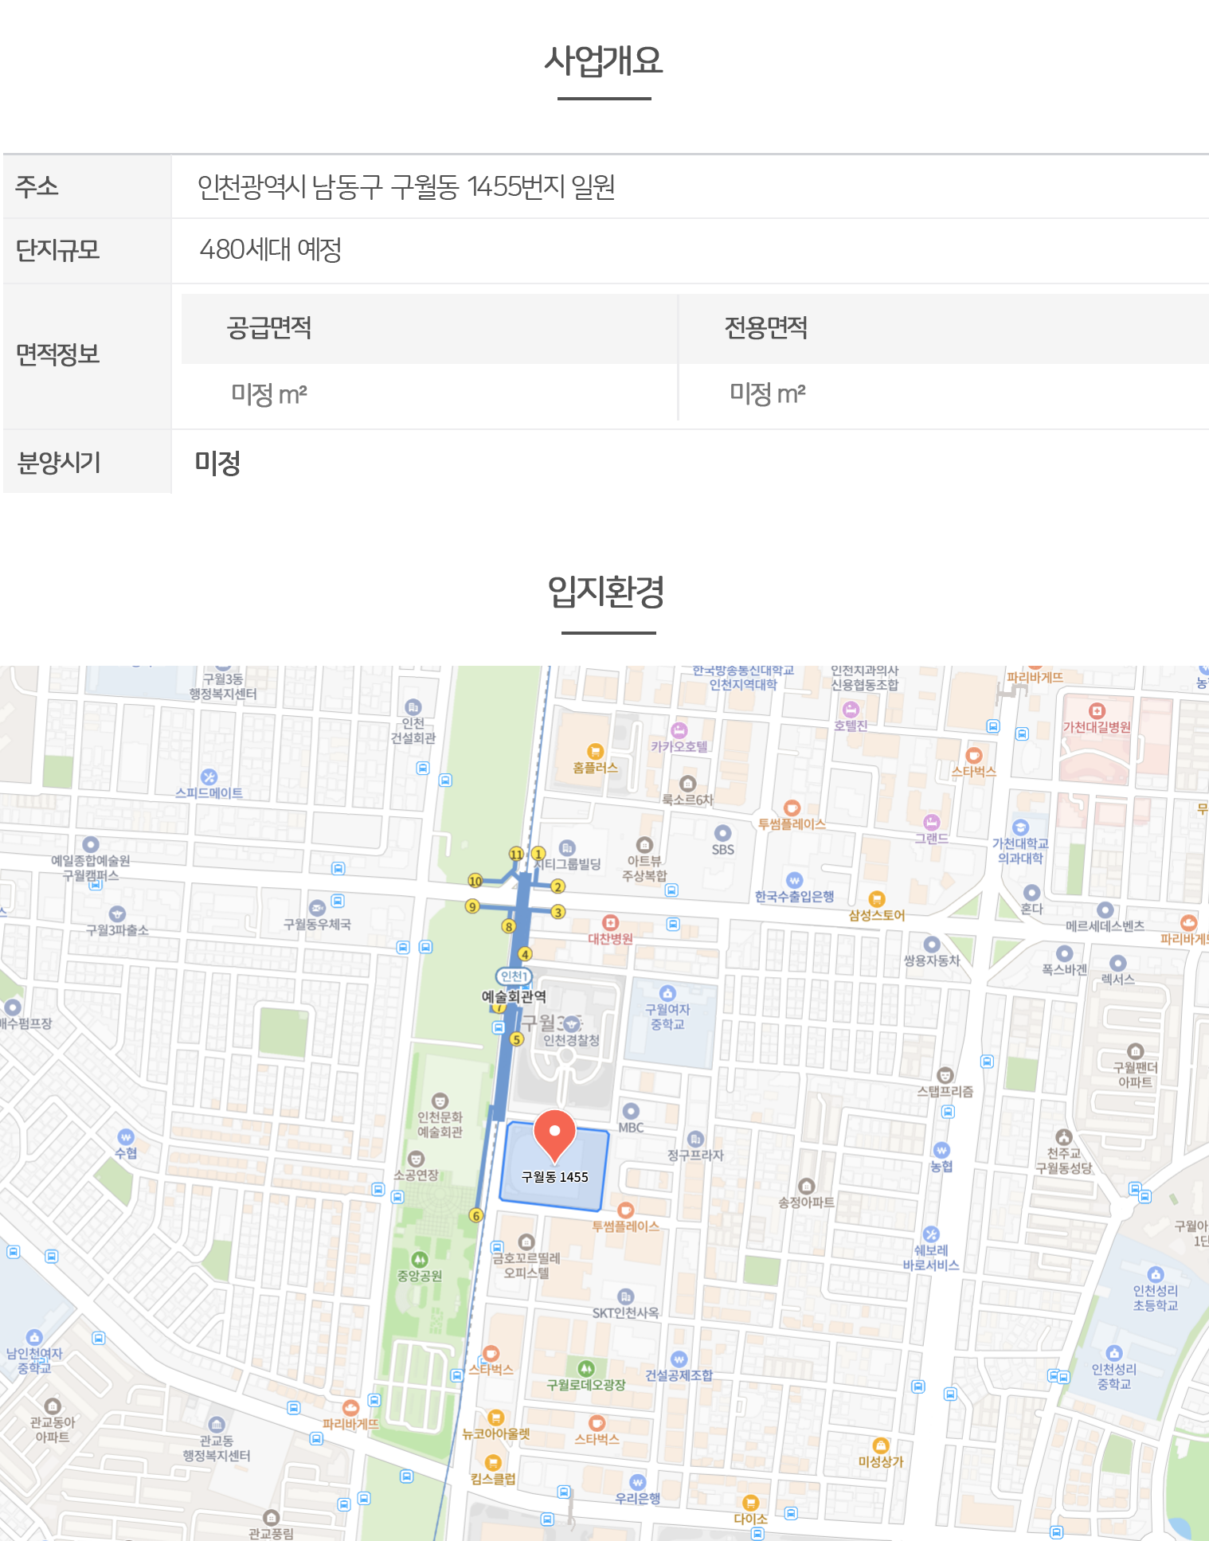Select the 미정 value beside 분양시기
This screenshot has width=1209, height=1541.
tap(217, 463)
